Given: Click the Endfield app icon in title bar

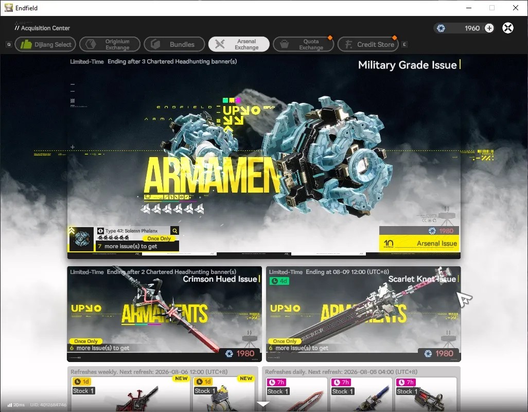Looking at the screenshot, I should pyautogui.click(x=8, y=8).
